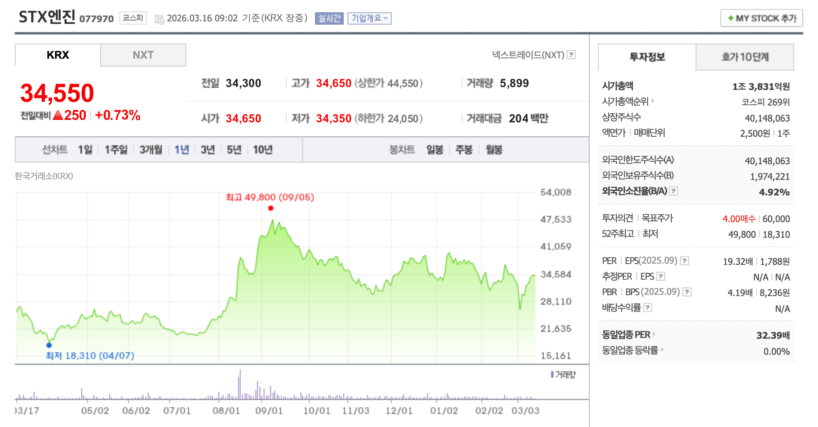Click the 시가총액 value 1조 3,831억원
This screenshot has width=818, height=427.
click(x=761, y=87)
